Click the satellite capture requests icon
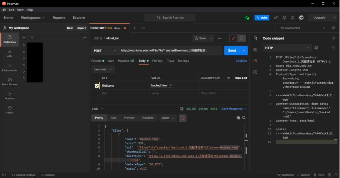 click(x=276, y=18)
